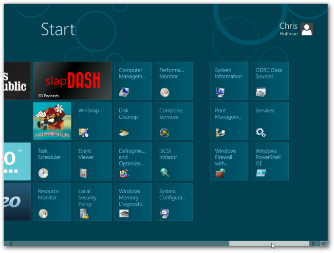The height and width of the screenshot is (253, 334).
Task: Open the Services gears icon
Action: pos(261,132)
